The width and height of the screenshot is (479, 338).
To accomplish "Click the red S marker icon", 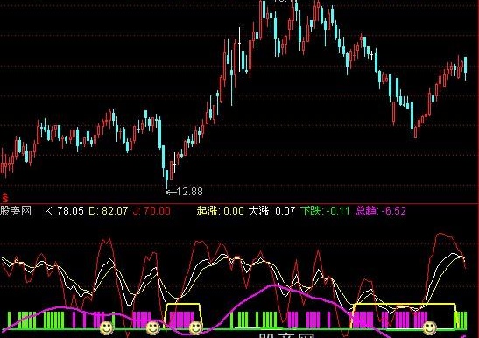I will click(x=4, y=198).
